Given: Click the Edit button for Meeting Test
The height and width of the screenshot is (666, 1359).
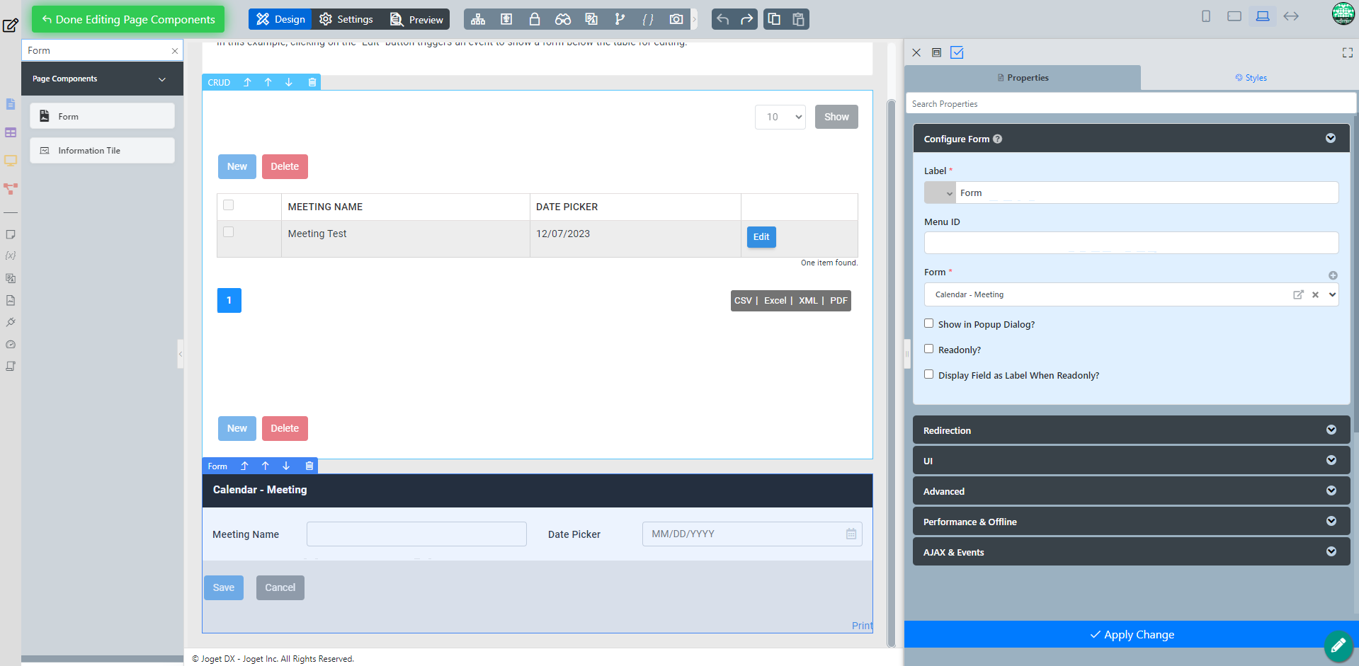Looking at the screenshot, I should (761, 237).
